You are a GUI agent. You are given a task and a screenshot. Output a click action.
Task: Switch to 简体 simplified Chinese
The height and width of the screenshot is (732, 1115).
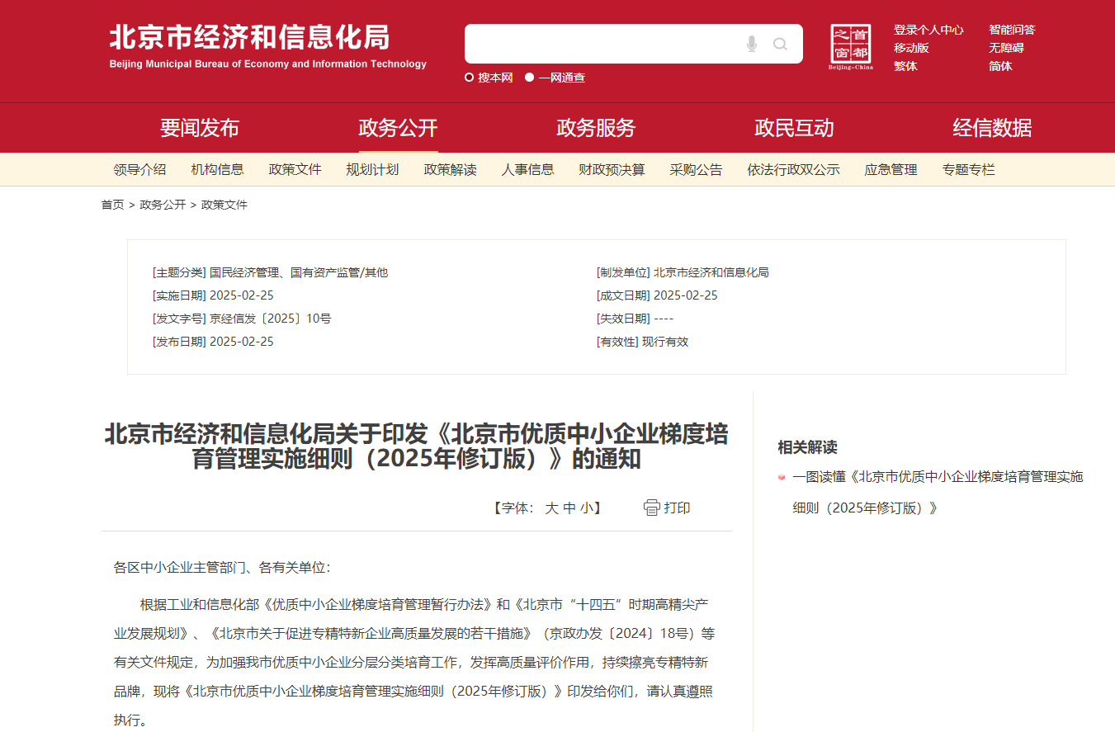click(1000, 66)
